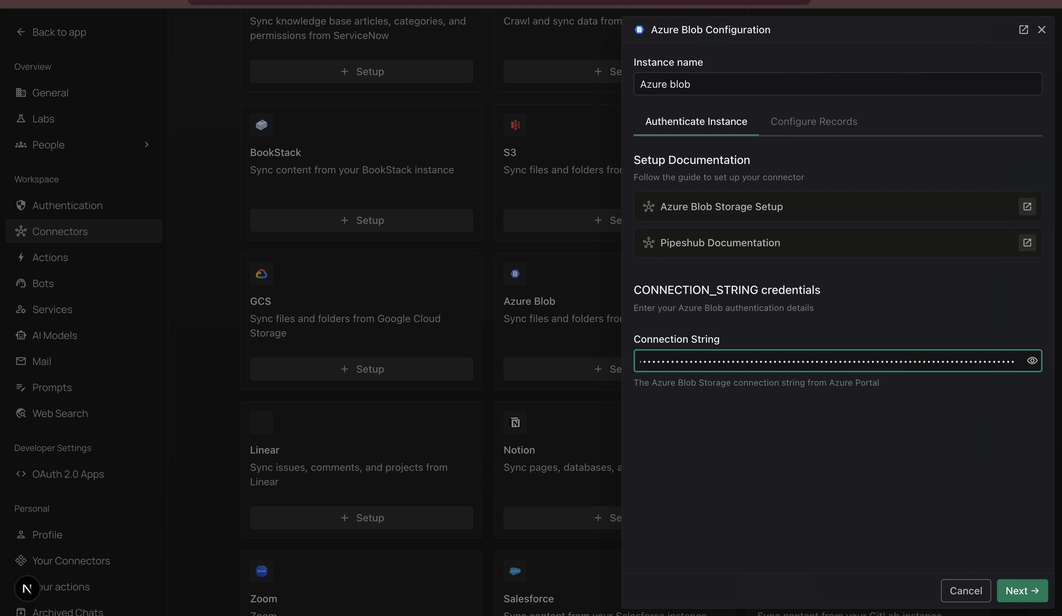Click the Your Connectors diamond icon
The width and height of the screenshot is (1062, 616).
click(21, 560)
